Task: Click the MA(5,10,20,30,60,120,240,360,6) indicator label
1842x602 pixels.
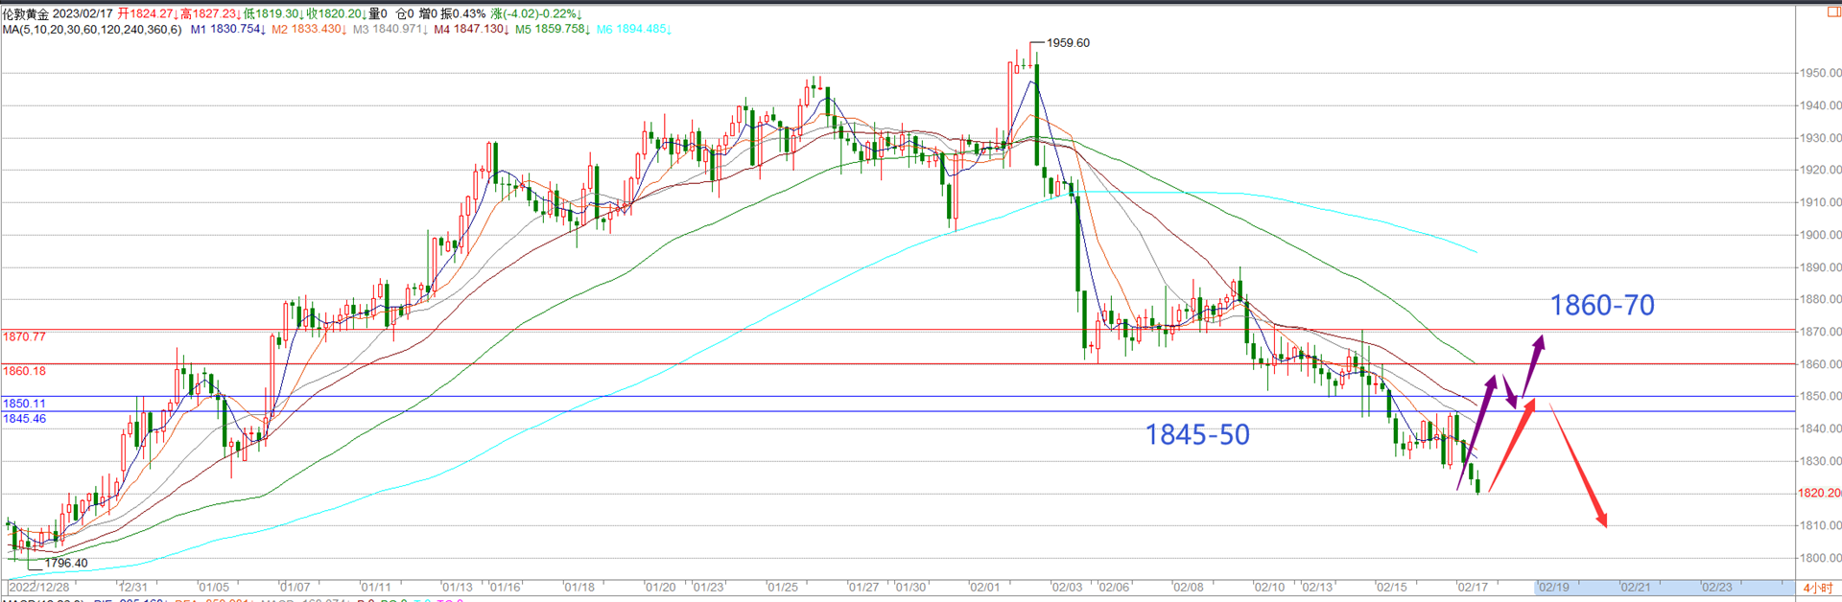Action: [x=92, y=30]
